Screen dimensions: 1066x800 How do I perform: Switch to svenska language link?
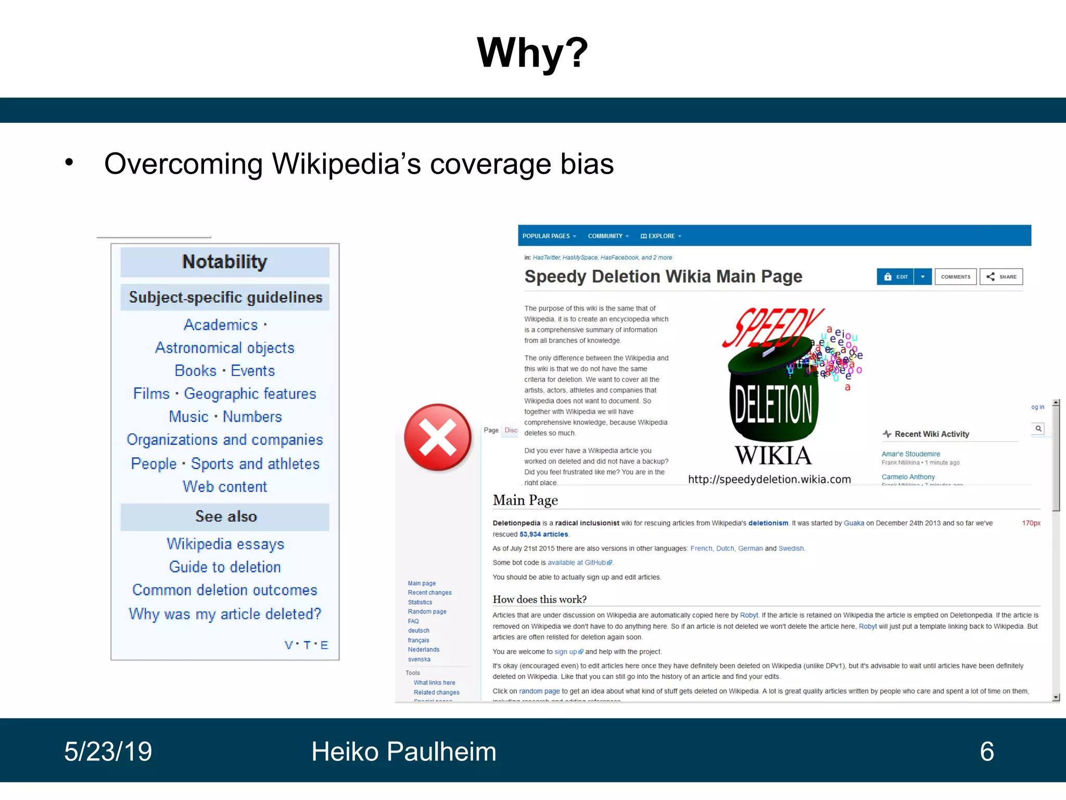point(420,660)
